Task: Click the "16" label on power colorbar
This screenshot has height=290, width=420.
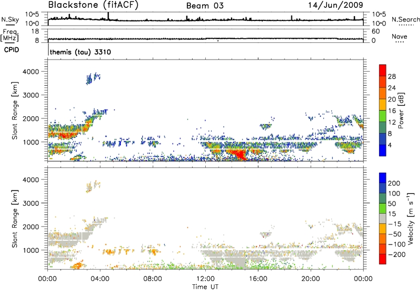Action: point(392,111)
